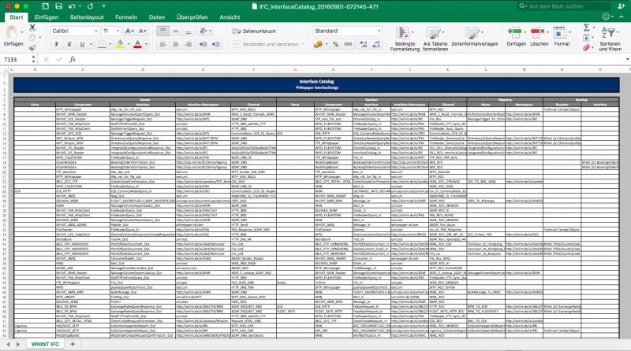Add a decimal place
The image size is (631, 351).
point(364,44)
